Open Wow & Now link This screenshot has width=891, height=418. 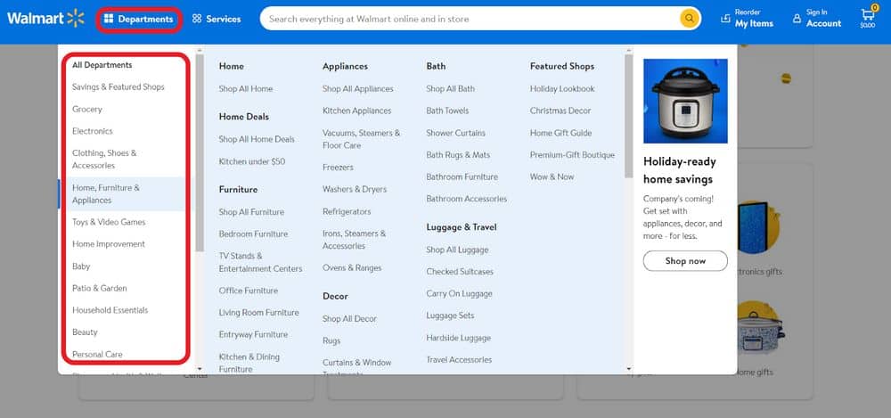click(552, 177)
